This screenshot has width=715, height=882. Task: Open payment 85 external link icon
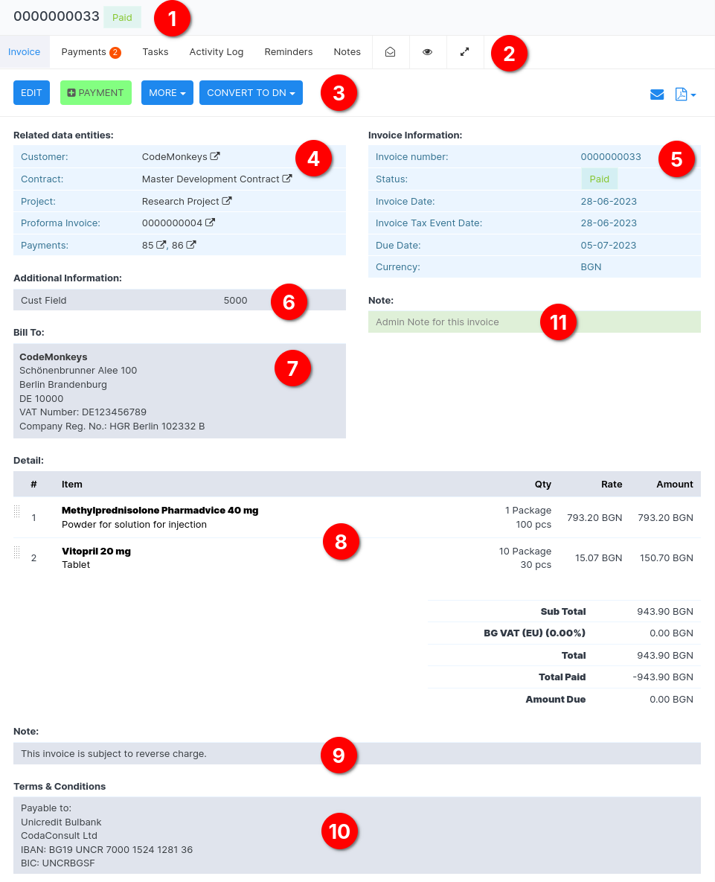[x=161, y=245]
